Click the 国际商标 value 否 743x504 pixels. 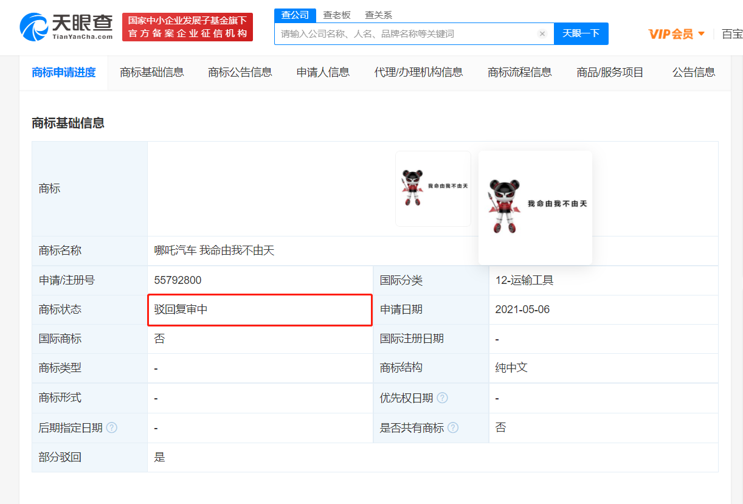[x=159, y=339]
